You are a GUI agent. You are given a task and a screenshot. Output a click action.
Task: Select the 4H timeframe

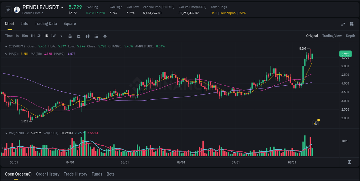39,36
